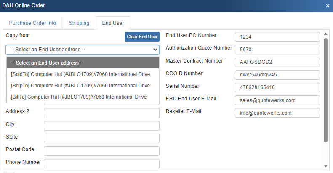The width and height of the screenshot is (333, 173).
Task: Click into the CCOID Number field
Action: (277, 75)
